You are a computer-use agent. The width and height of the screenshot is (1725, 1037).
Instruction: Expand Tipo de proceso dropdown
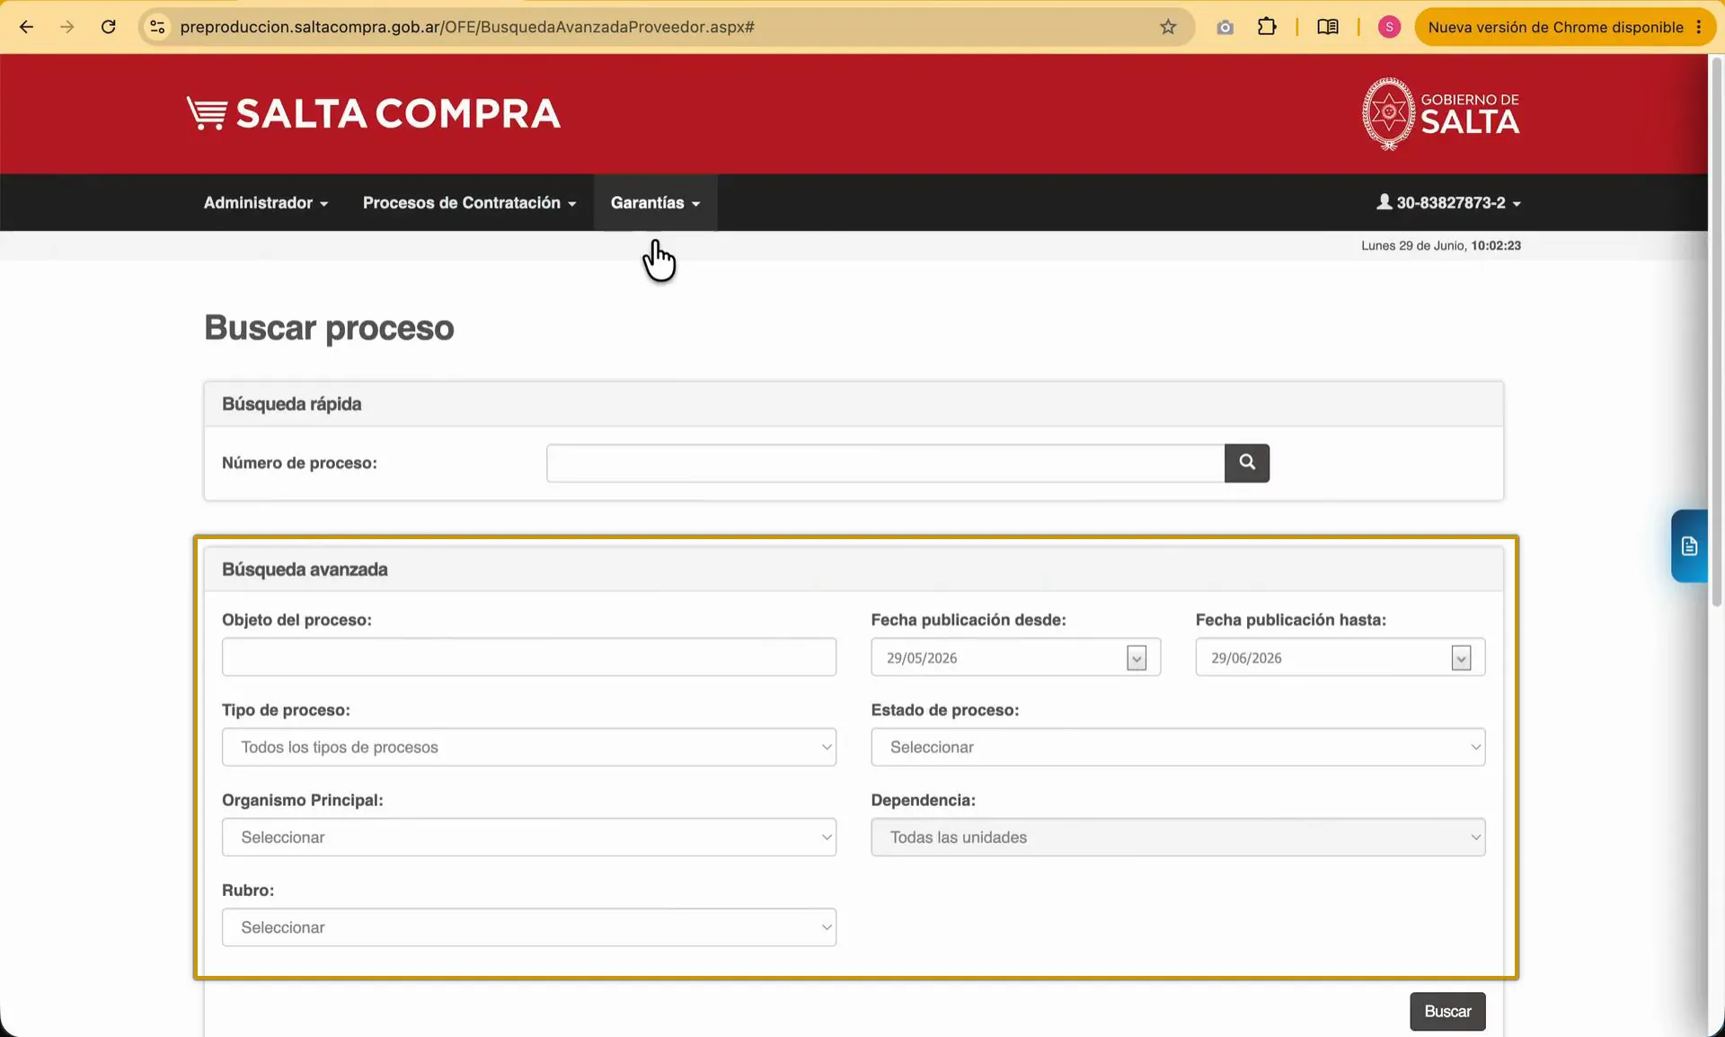click(x=529, y=747)
